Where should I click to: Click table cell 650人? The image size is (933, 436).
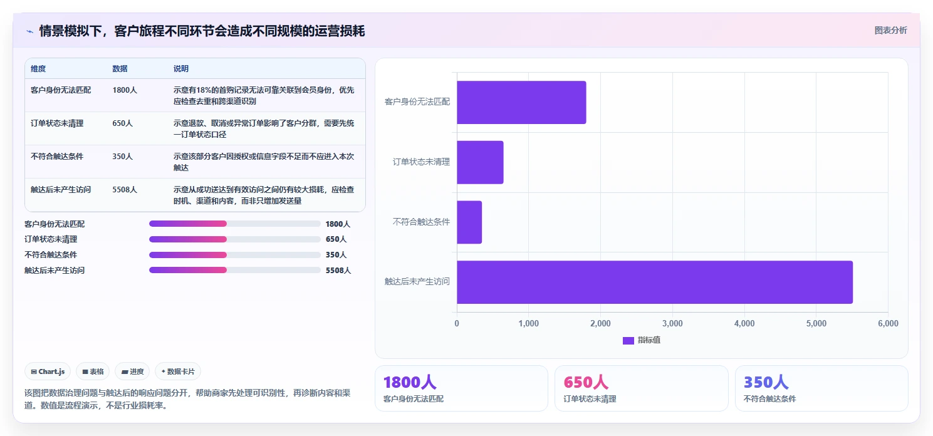(x=123, y=123)
